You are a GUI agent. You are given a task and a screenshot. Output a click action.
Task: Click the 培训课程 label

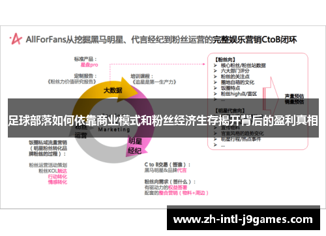coord(141,76)
